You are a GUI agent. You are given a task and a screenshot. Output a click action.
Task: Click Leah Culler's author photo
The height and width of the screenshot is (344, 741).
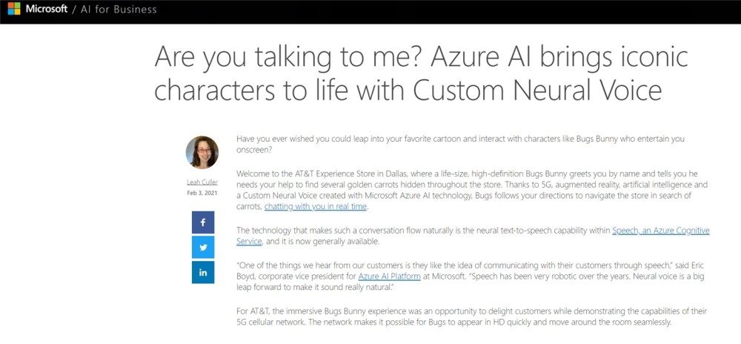(x=202, y=152)
